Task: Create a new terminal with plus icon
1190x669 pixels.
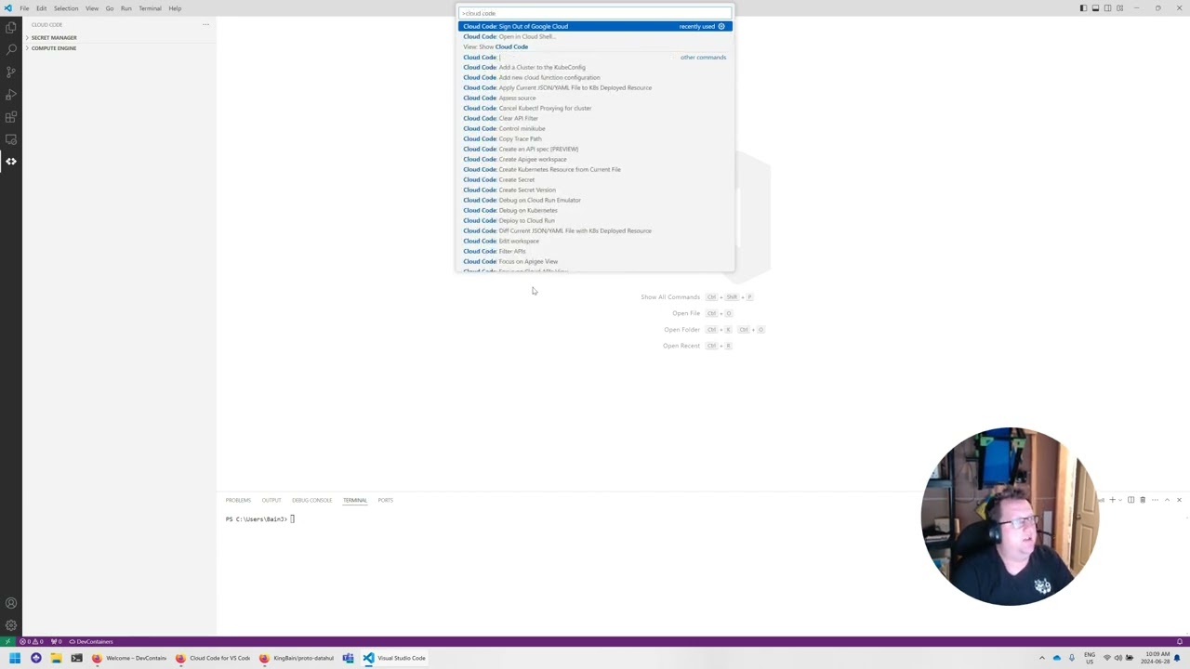Action: coord(1112,500)
